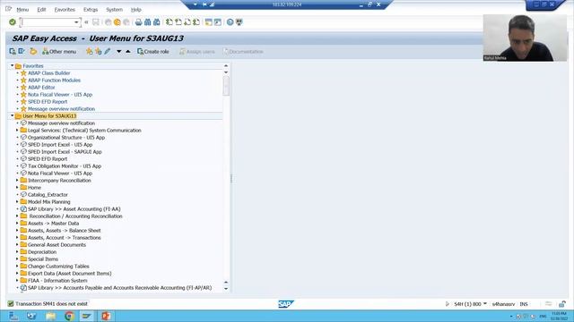Image resolution: width=574 pixels, height=322 pixels.
Task: Click the Cancel icon in standard toolbar
Action: [126, 22]
